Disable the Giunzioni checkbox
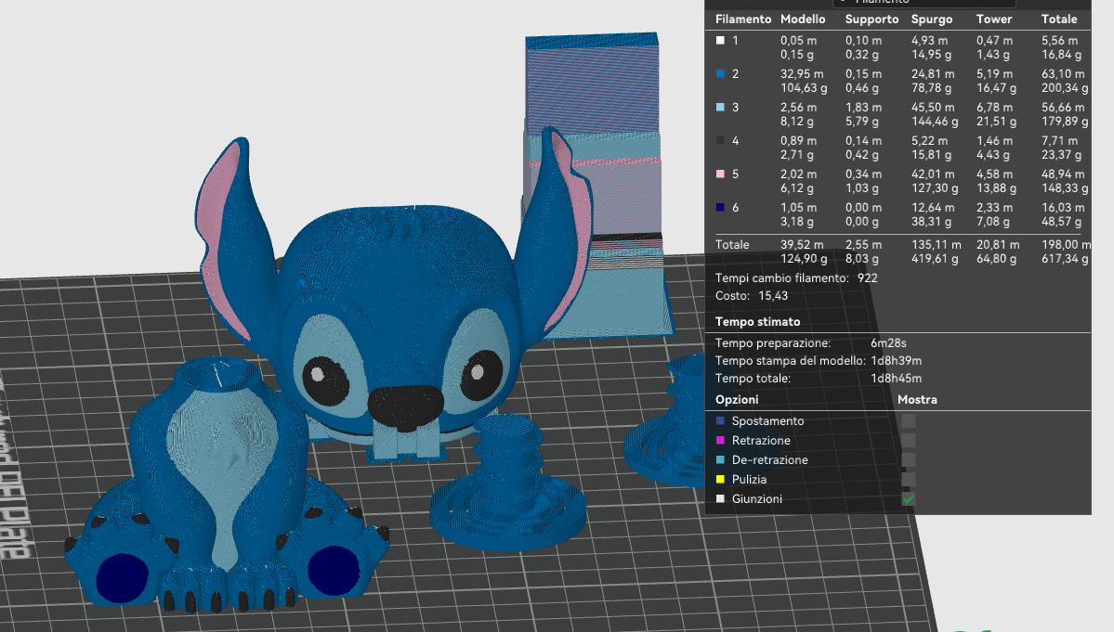1114x632 pixels. (x=907, y=498)
